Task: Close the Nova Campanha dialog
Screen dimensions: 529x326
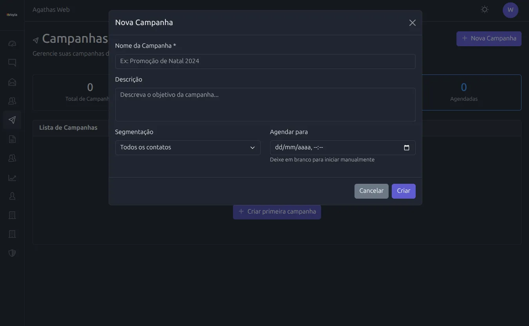Action: coord(412,23)
